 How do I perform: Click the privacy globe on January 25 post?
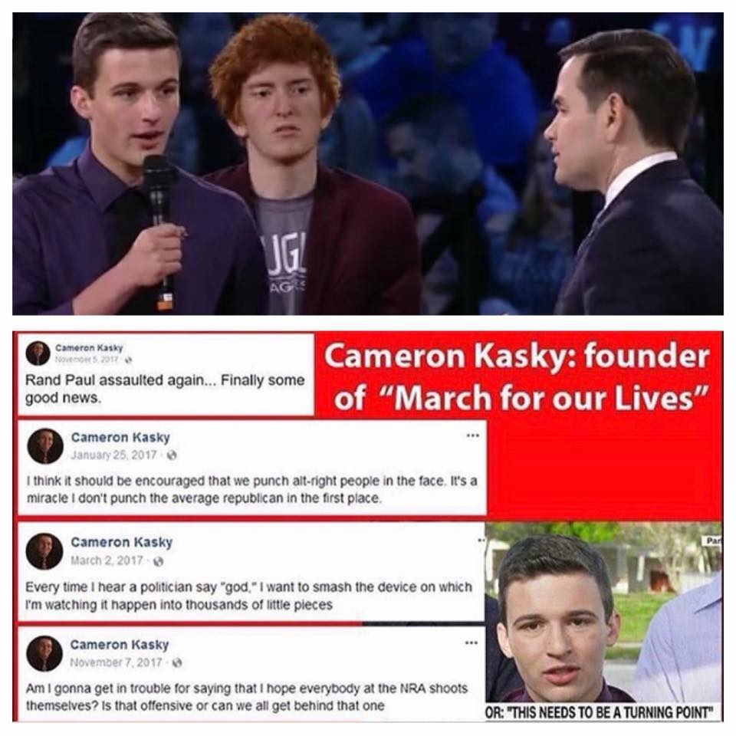(x=172, y=455)
